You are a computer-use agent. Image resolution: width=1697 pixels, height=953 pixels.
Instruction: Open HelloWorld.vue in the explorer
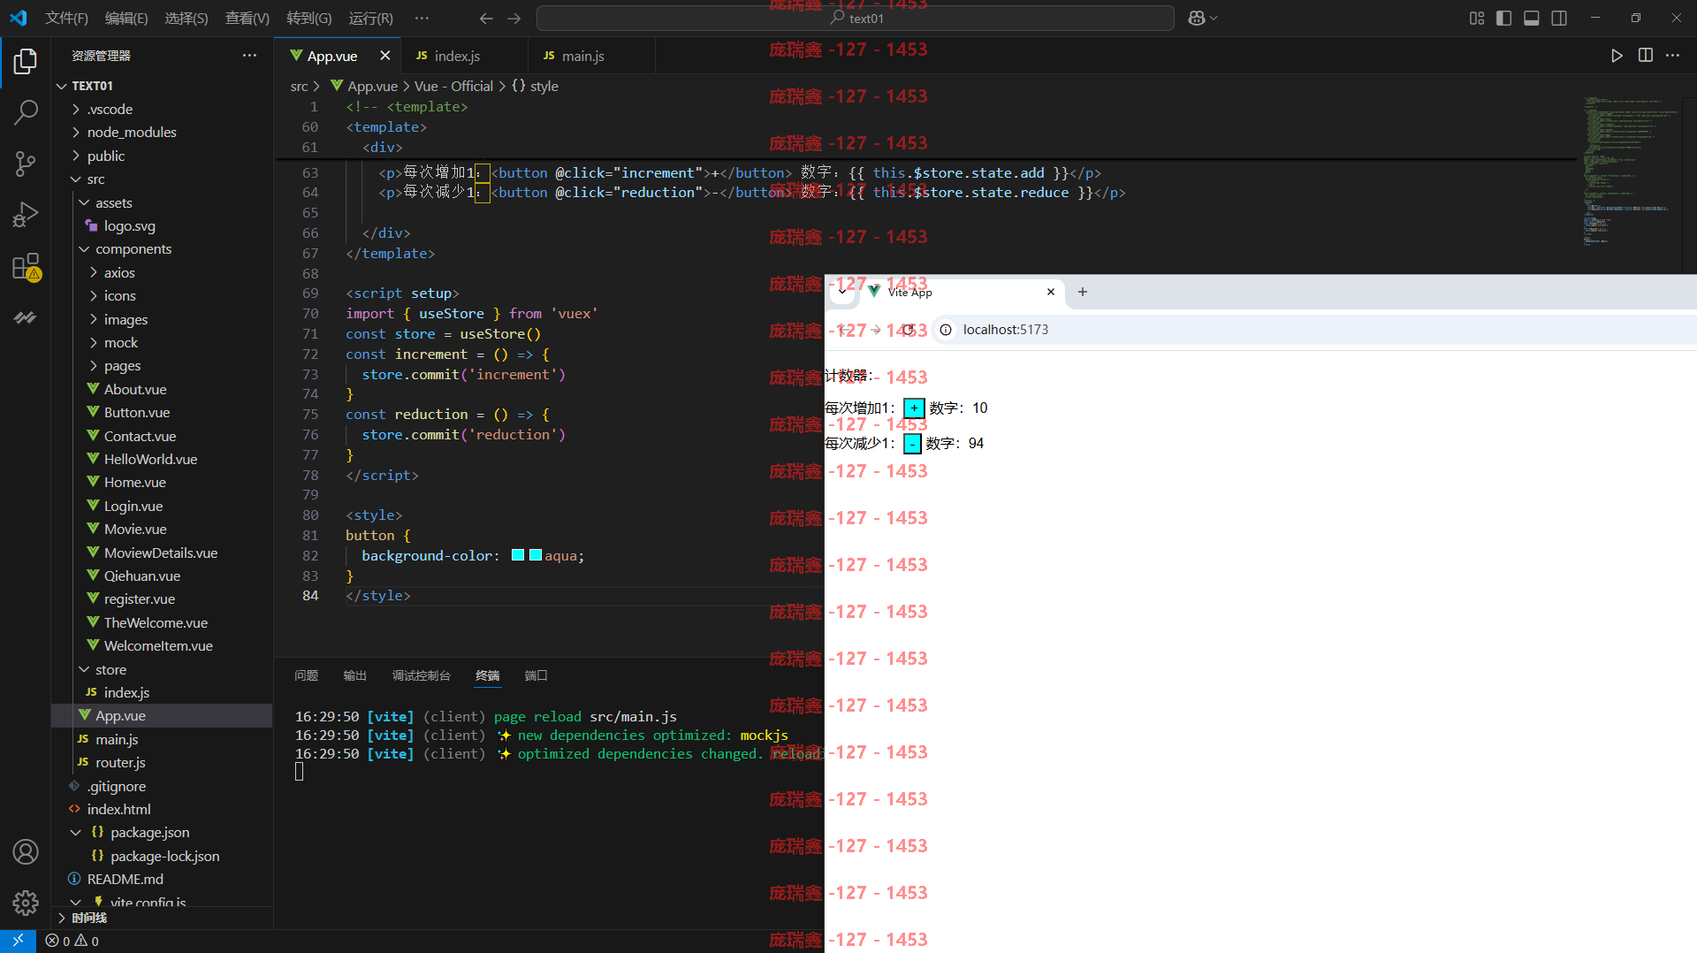click(x=150, y=459)
